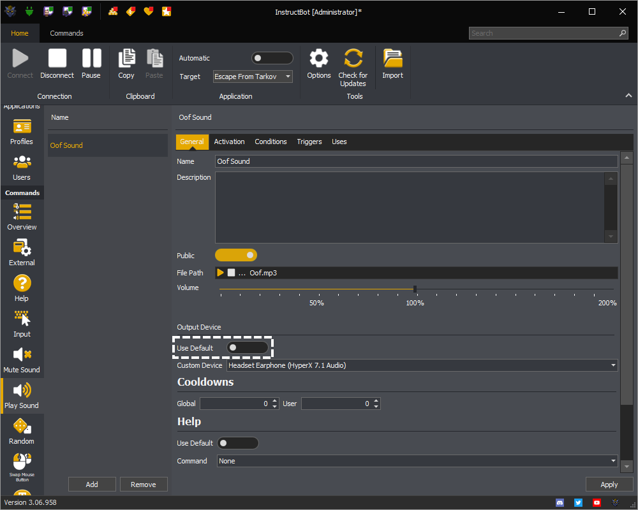Viewport: 638px width, 510px height.
Task: Click the bits pile icon in title bar
Action: tap(113, 11)
